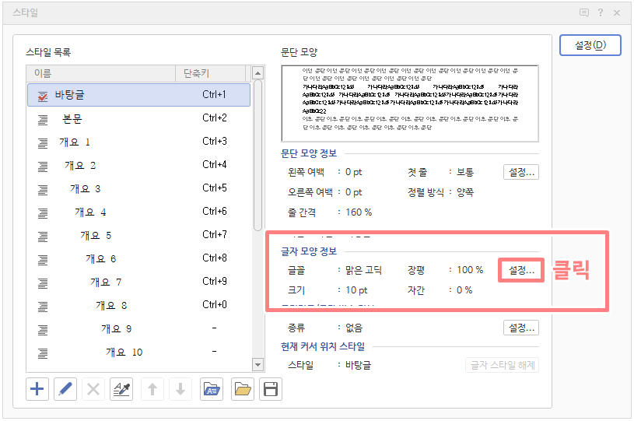Click the style list scroll up arrow
This screenshot has height=421, width=634.
pos(258,73)
